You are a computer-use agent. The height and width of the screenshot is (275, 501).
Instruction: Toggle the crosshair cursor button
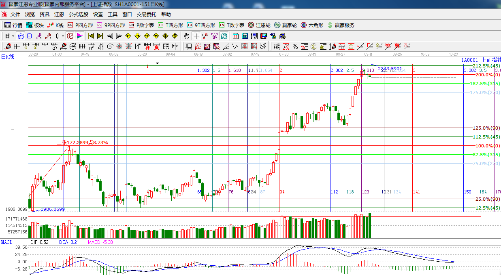click(196, 36)
